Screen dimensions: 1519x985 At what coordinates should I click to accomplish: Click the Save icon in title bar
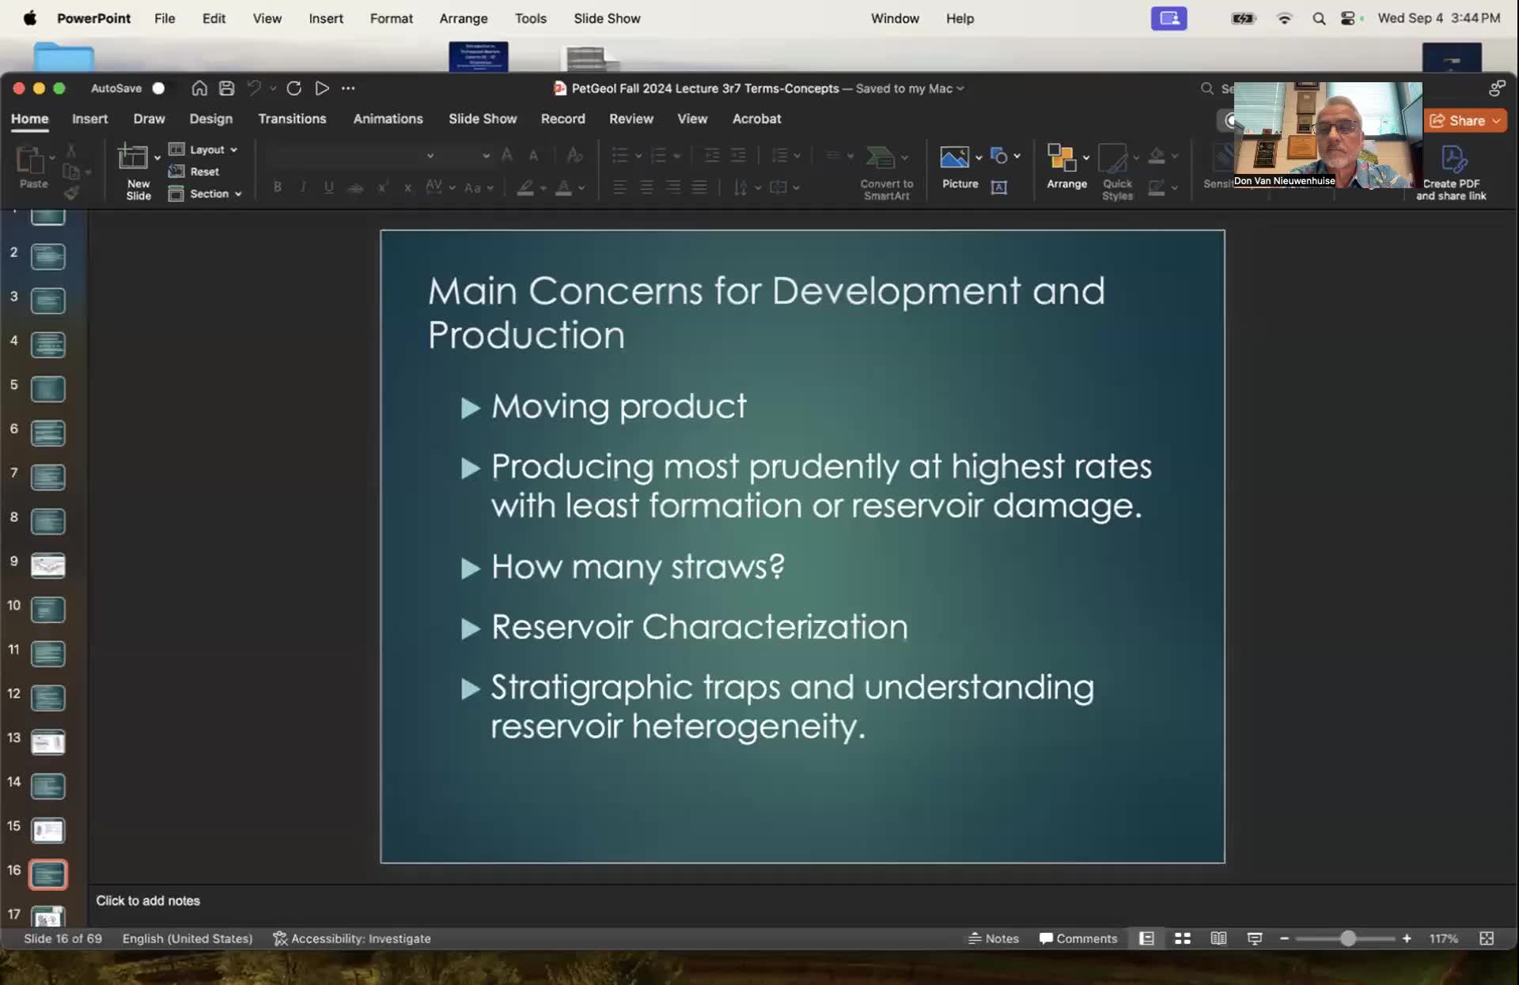226,89
